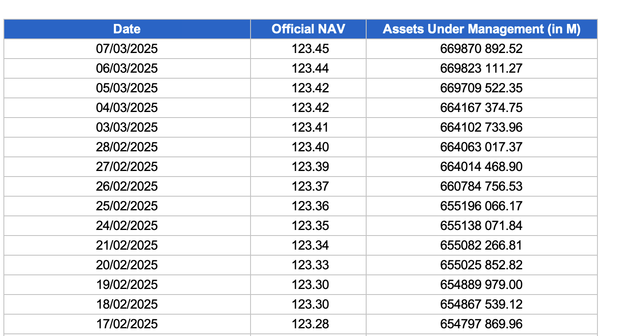627x336 pixels.
Task: Click the Official NAV column header
Action: tap(308, 29)
